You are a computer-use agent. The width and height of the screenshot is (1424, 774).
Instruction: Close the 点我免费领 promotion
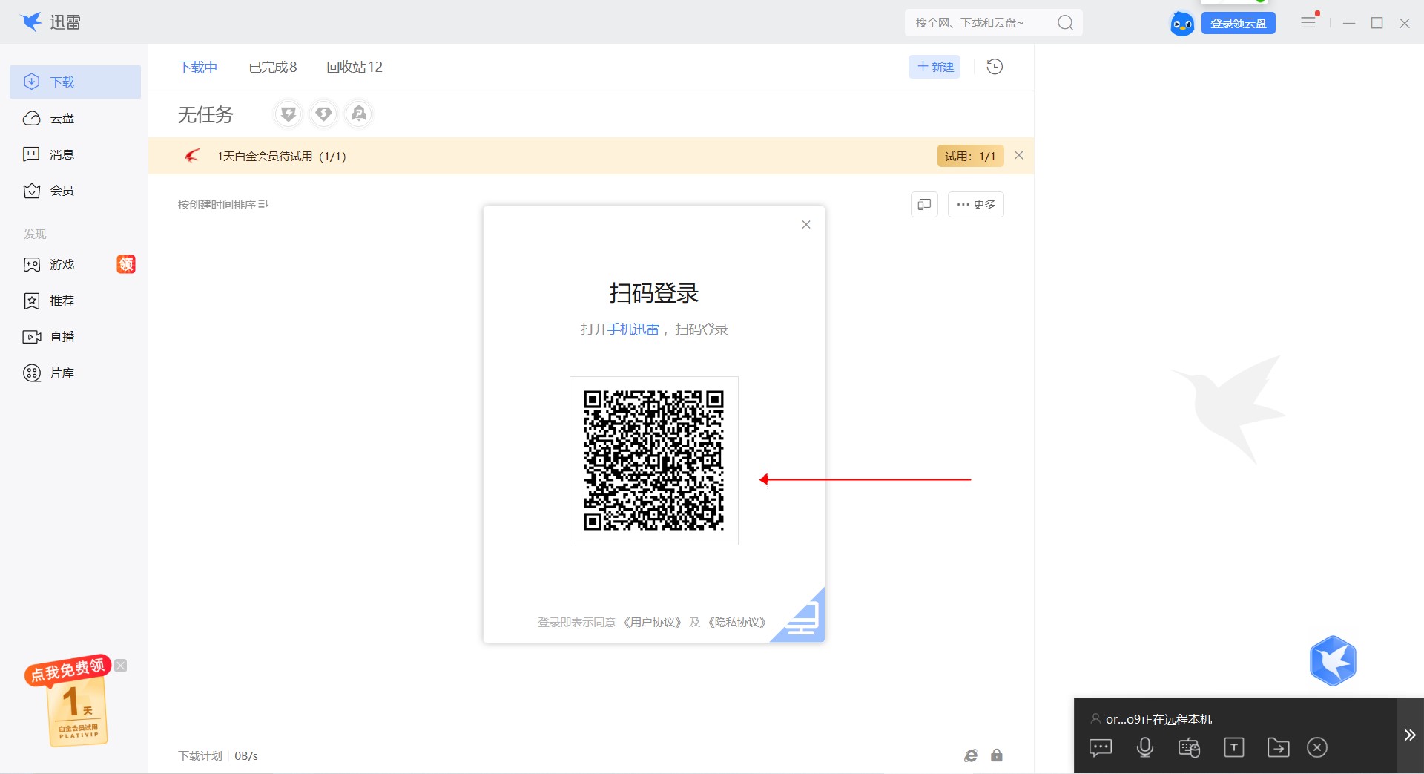click(x=121, y=666)
